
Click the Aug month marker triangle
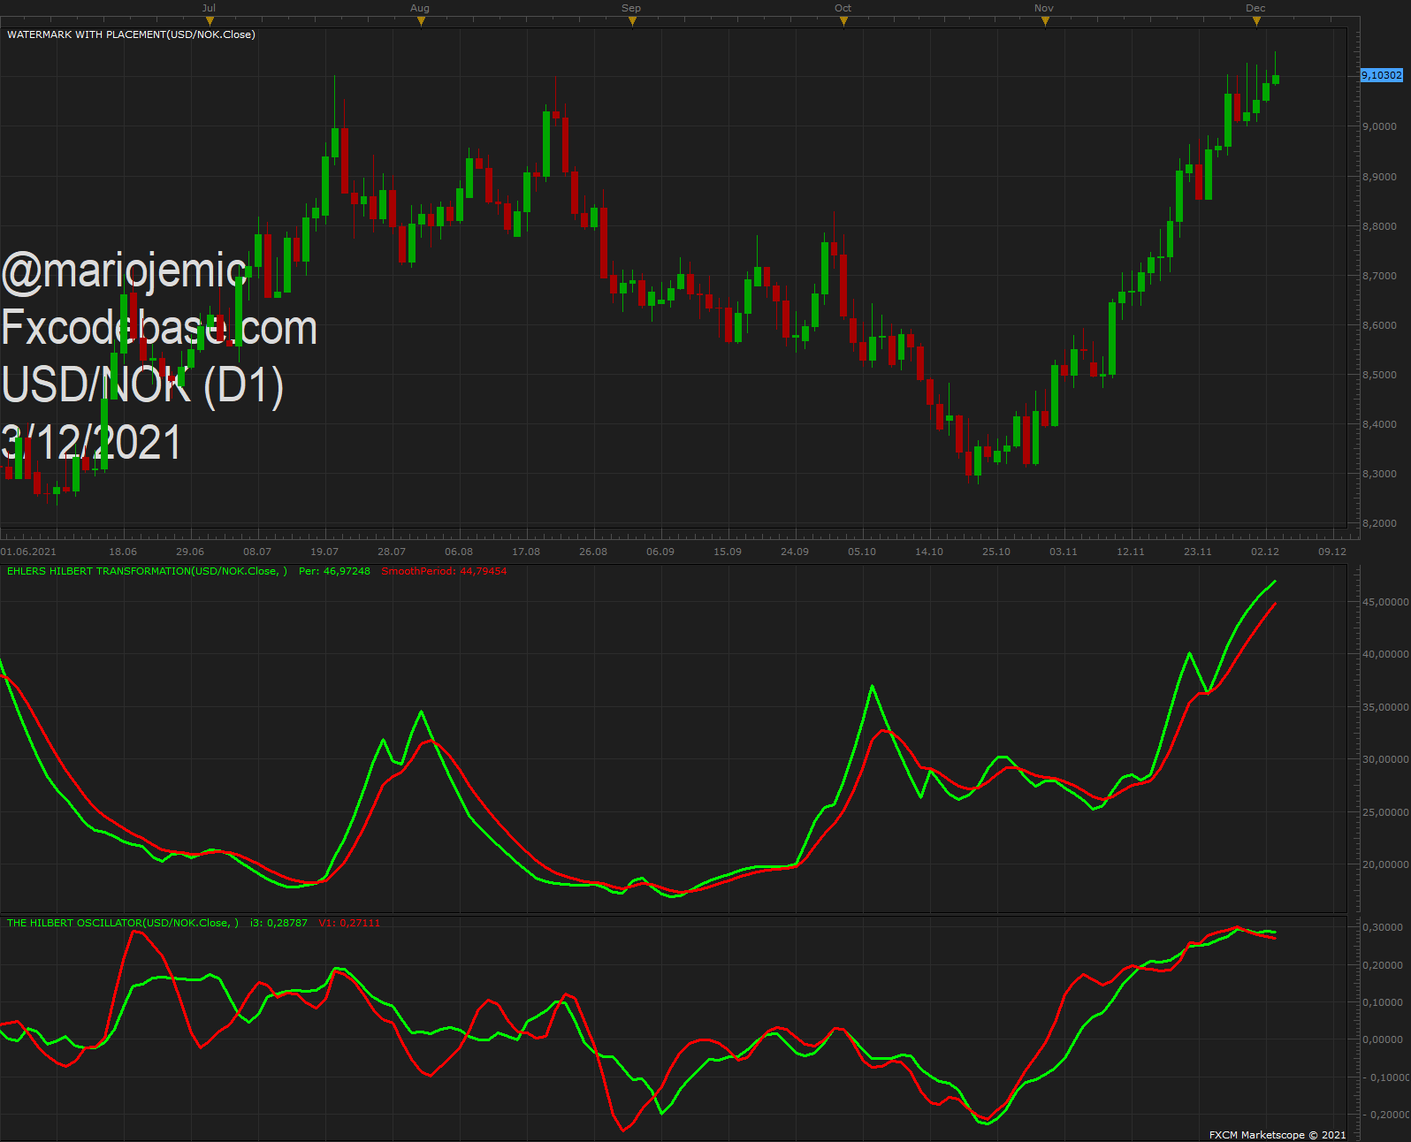[x=421, y=21]
